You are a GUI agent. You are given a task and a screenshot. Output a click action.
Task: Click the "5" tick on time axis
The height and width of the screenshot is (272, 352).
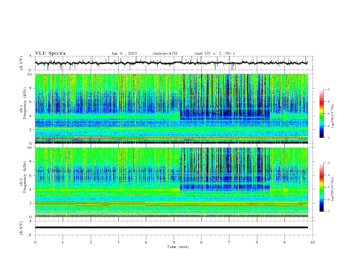[174, 242]
